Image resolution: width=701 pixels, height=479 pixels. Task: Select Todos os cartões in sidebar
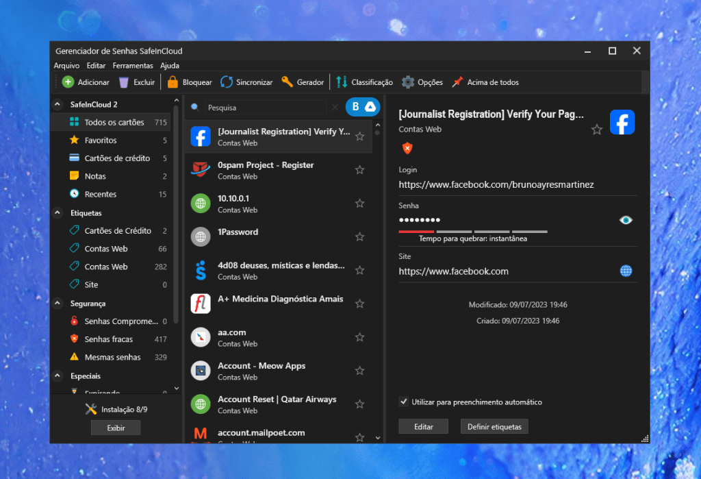tap(111, 122)
